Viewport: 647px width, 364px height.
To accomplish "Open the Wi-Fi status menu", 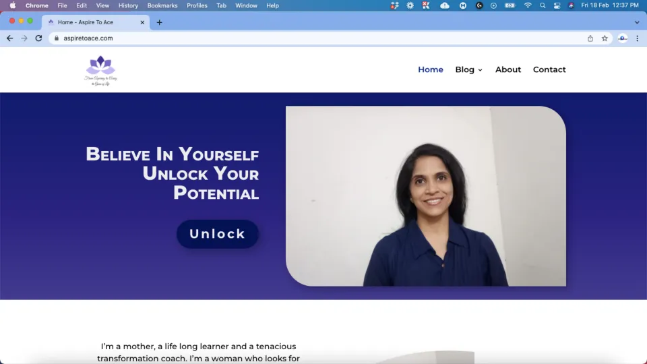I will coord(528,5).
